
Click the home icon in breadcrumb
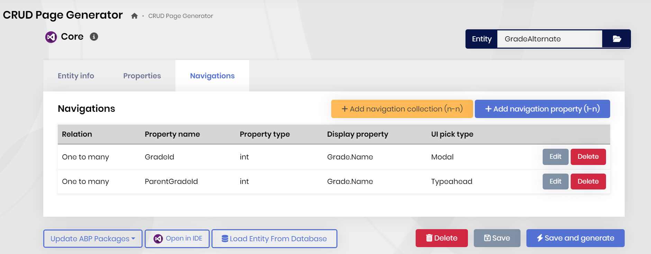[x=135, y=16]
